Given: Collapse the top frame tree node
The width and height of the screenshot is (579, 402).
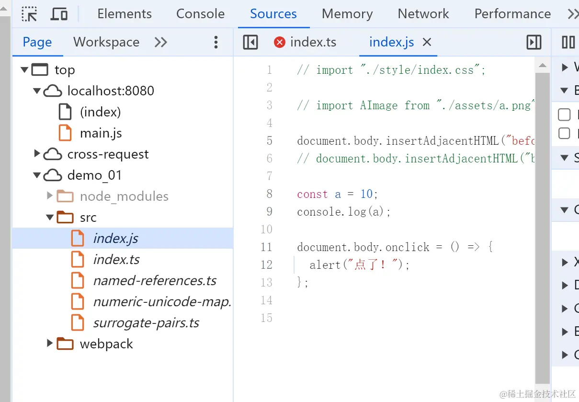Looking at the screenshot, I should (24, 70).
